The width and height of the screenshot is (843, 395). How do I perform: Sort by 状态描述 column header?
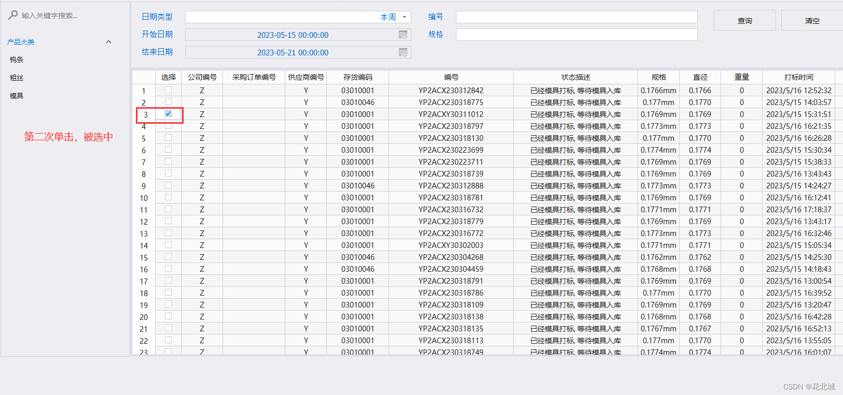point(576,77)
